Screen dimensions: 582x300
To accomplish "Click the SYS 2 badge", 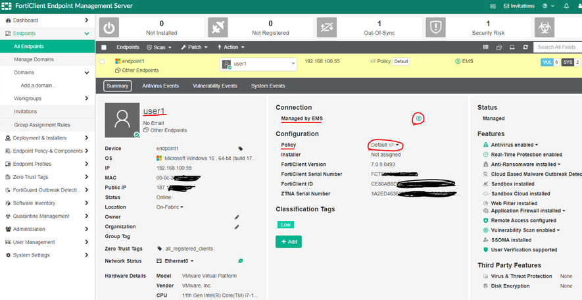I will 571,62.
